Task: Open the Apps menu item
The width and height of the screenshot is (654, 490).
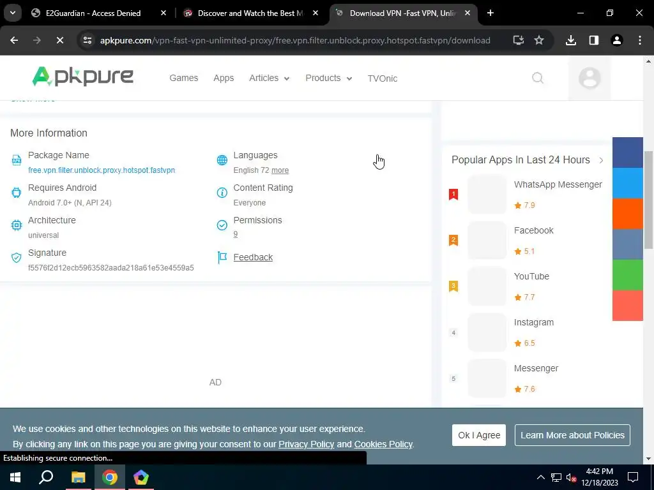Action: [224, 78]
